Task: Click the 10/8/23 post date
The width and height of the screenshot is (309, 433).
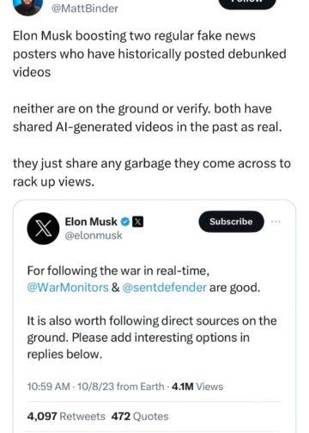Action: [96, 387]
